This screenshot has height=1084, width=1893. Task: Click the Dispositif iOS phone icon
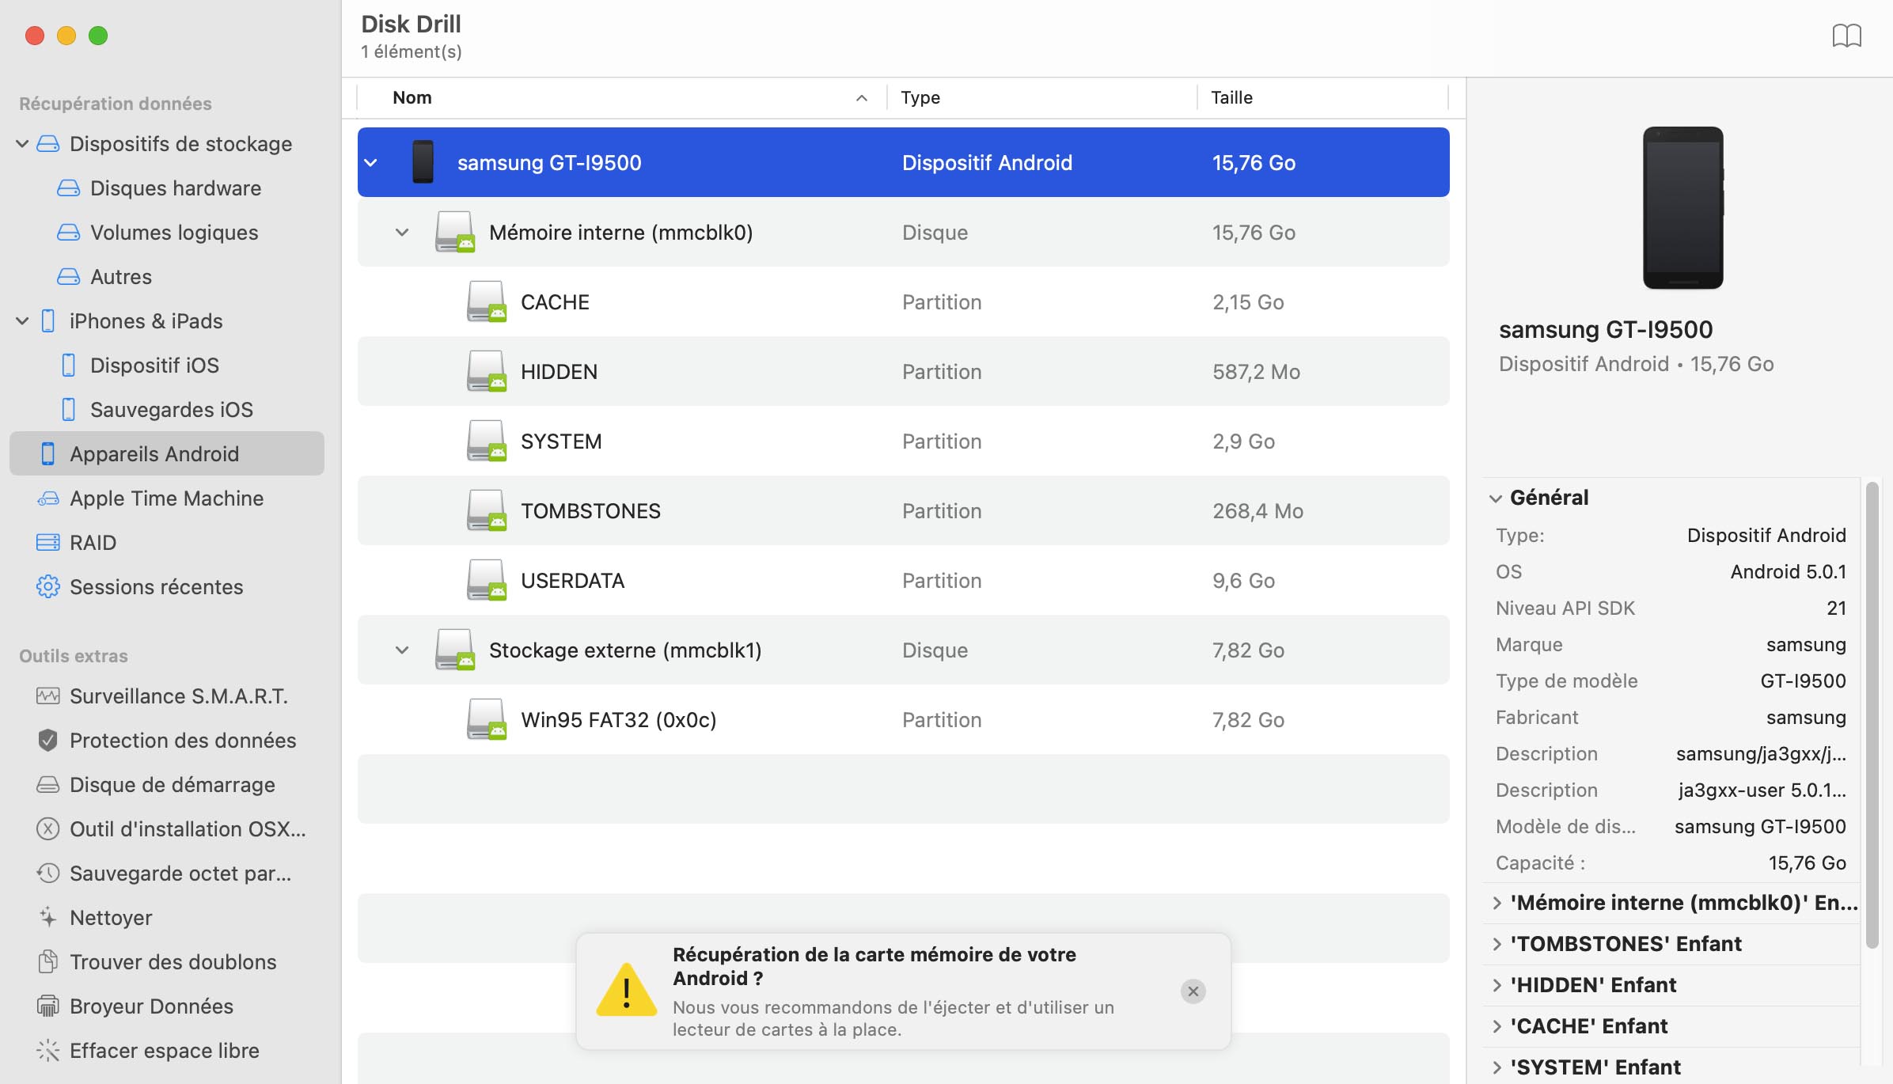coord(69,366)
